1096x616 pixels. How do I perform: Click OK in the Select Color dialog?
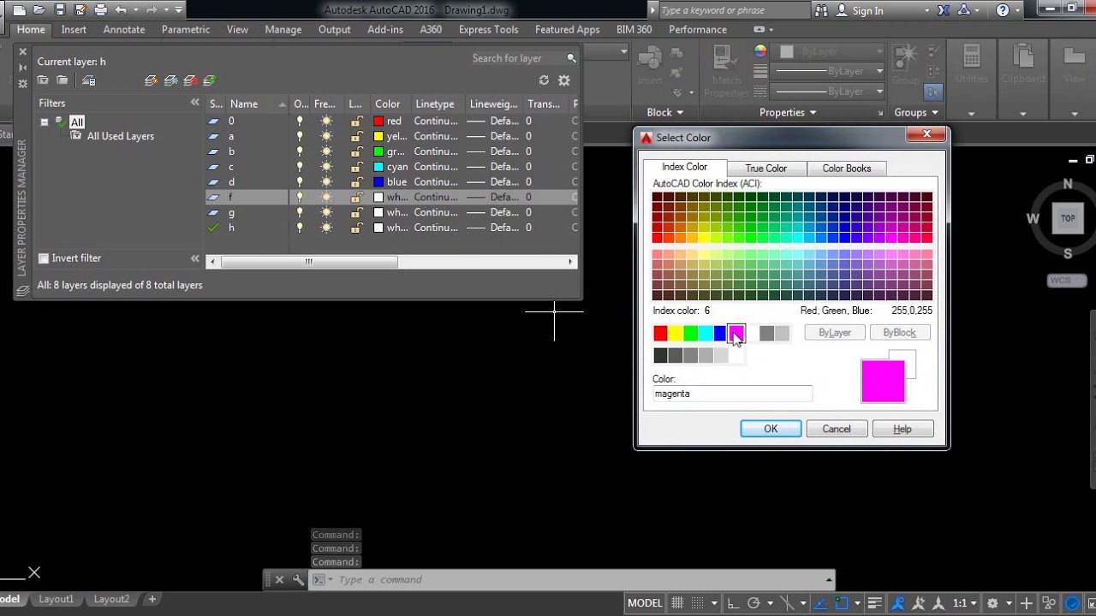[x=771, y=429]
